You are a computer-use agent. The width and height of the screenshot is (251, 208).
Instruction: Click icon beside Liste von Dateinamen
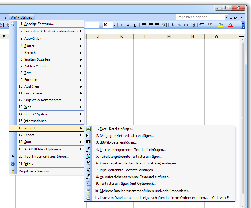88,198
